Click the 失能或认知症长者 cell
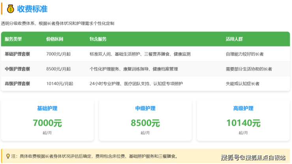The width and height of the screenshot is (292, 164). pos(242,83)
